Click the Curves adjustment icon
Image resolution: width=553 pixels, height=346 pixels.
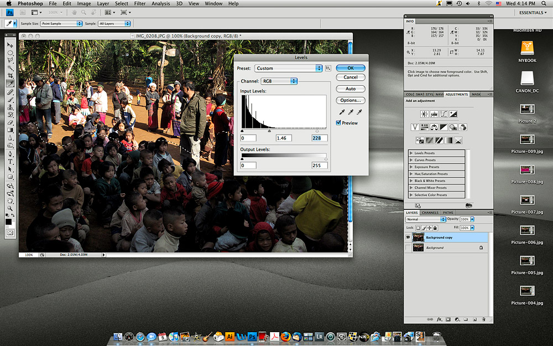[x=444, y=114]
